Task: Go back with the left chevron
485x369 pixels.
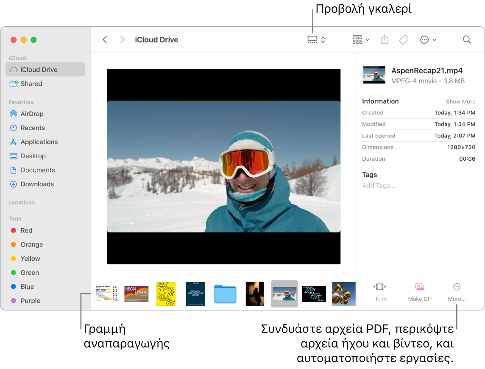Action: click(105, 40)
